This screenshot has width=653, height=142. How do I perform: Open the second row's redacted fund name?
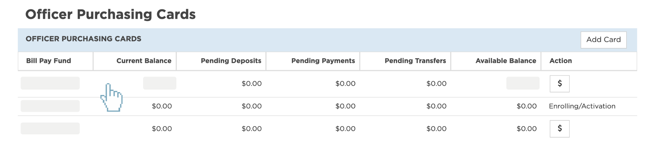50,106
